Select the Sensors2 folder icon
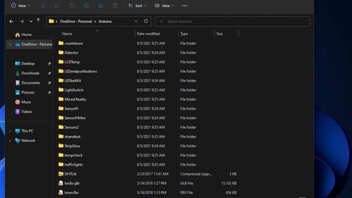This screenshot has width=352, height=198. 61,127
